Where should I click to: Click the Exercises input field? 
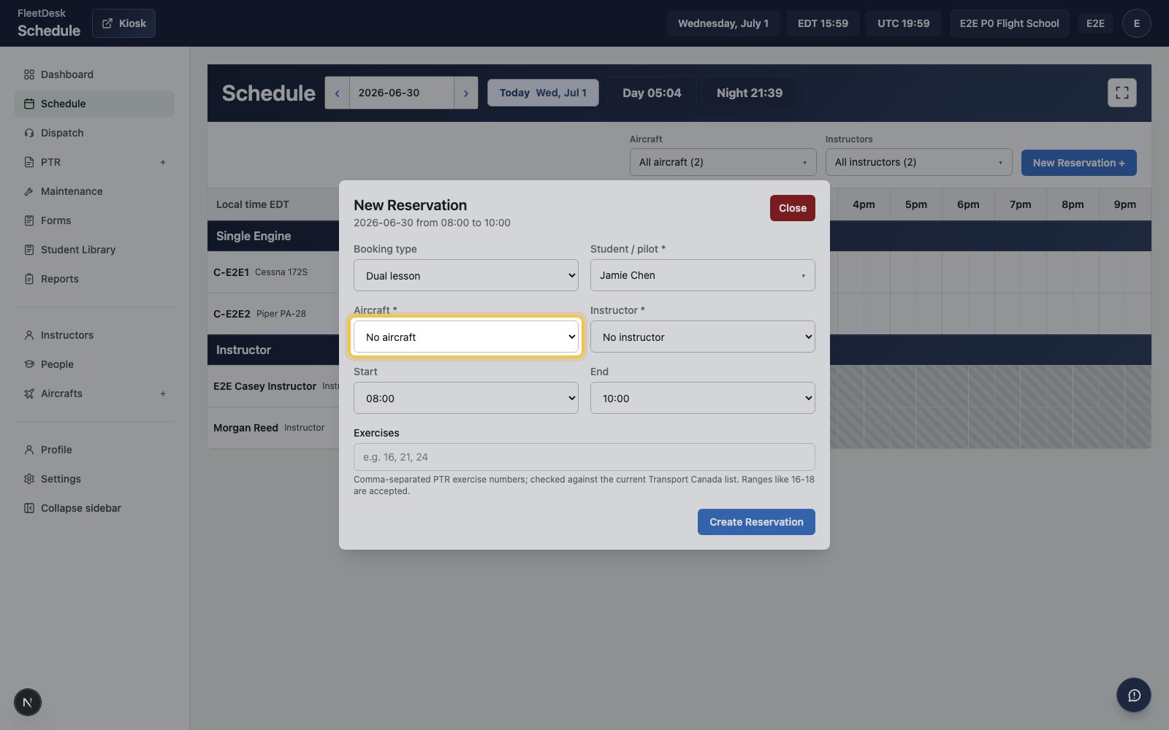pos(584,457)
